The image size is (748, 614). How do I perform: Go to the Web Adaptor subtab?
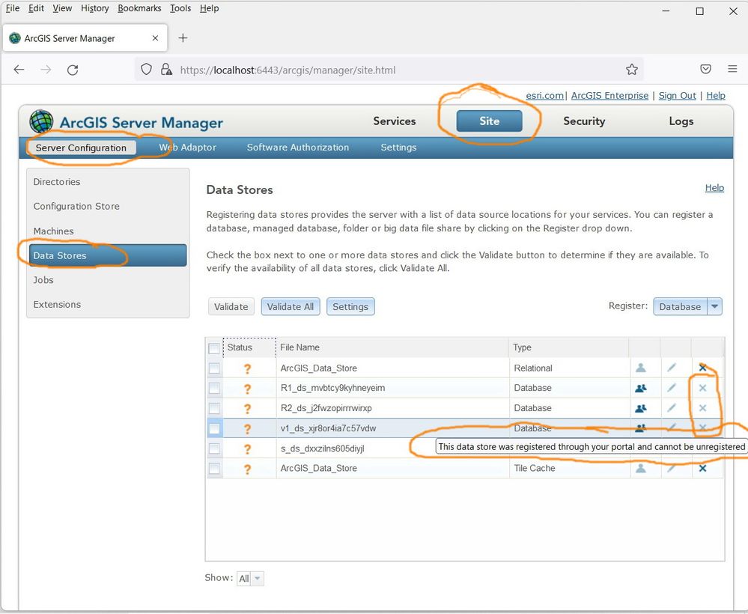click(x=187, y=148)
